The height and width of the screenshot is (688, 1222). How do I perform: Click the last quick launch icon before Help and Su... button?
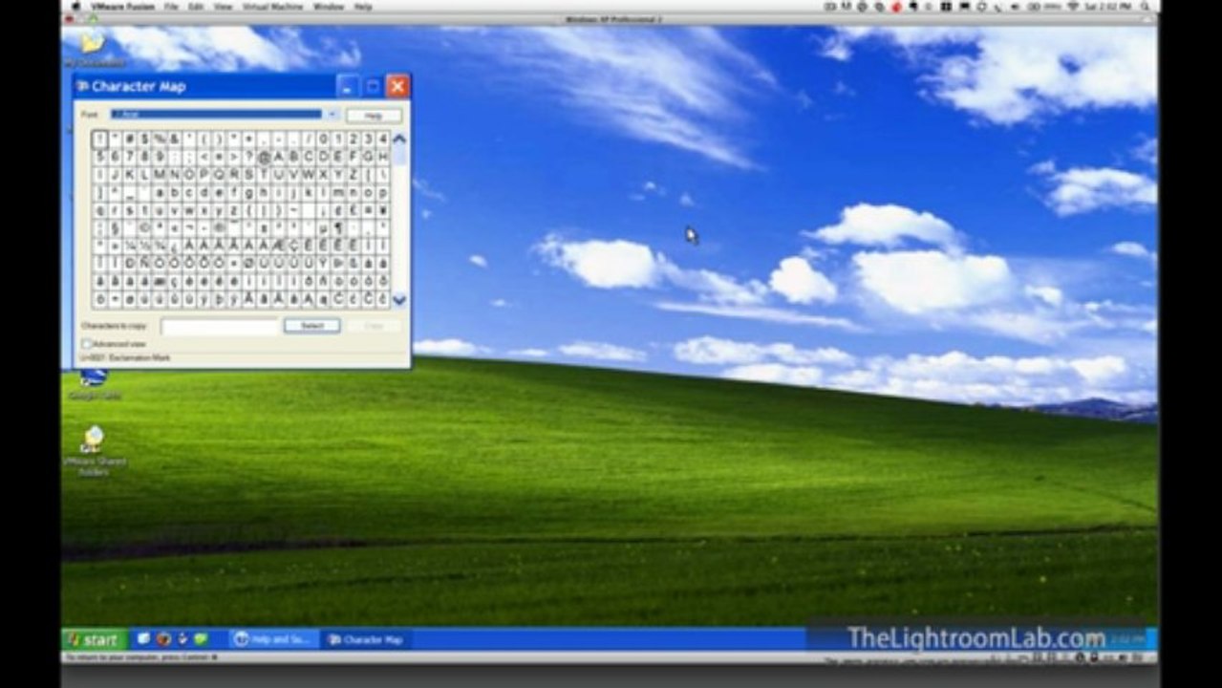click(x=200, y=639)
